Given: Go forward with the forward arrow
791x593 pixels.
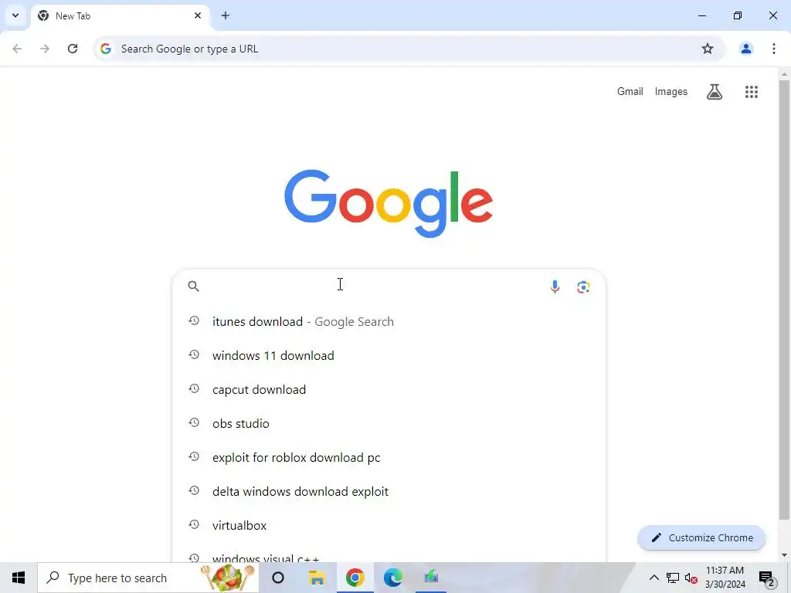Looking at the screenshot, I should pos(45,49).
